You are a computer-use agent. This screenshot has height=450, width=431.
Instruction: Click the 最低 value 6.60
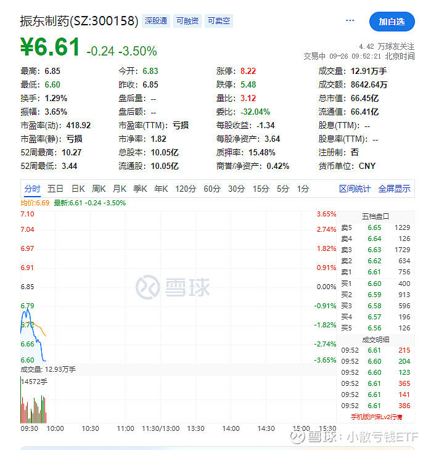tap(52, 84)
